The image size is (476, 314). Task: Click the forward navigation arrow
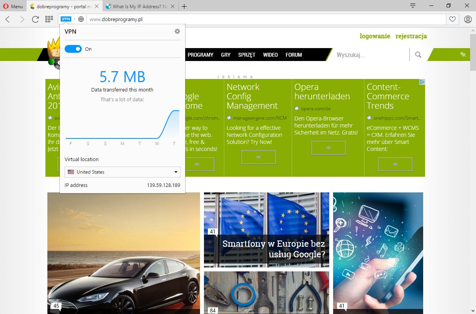point(22,19)
